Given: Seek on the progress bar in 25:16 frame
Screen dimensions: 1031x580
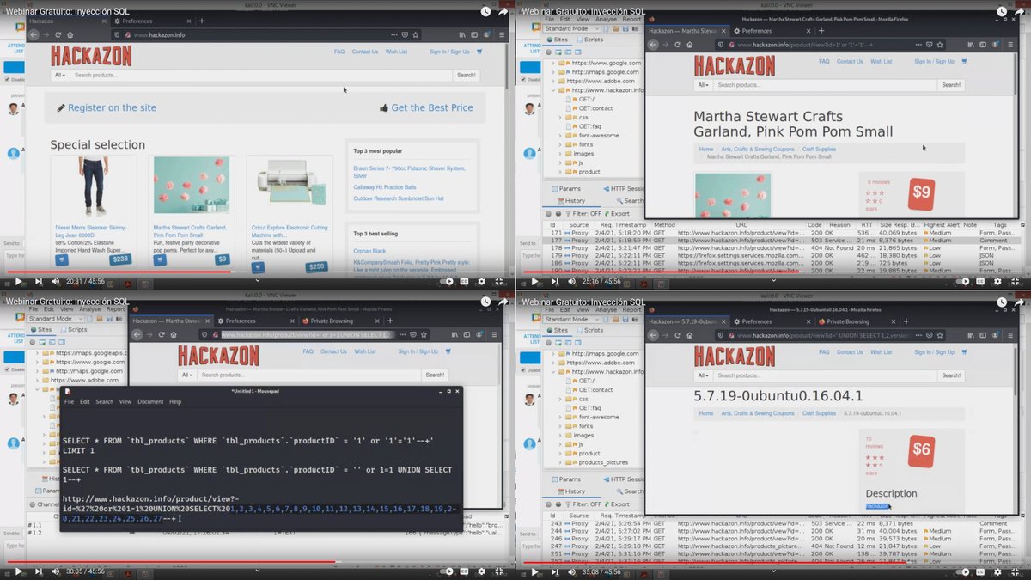Looking at the screenshot, I should pyautogui.click(x=773, y=272).
